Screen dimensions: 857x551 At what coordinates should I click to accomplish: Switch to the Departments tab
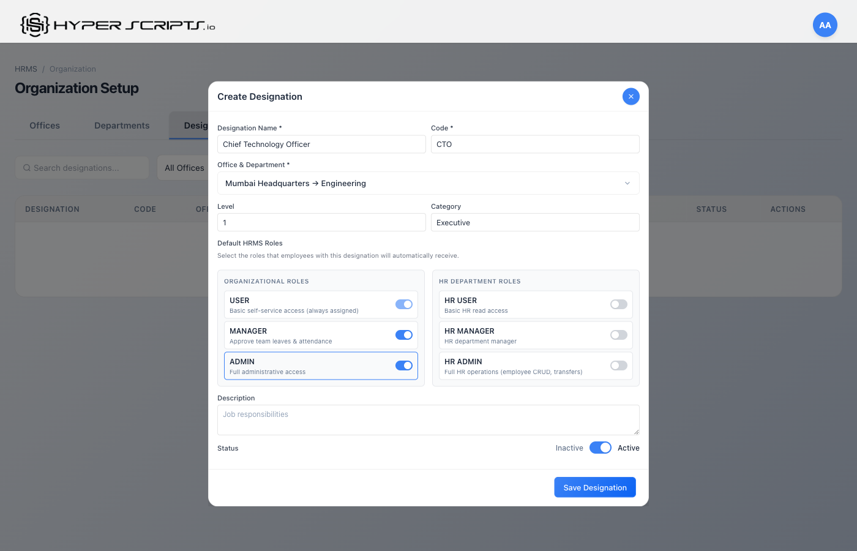pos(121,125)
